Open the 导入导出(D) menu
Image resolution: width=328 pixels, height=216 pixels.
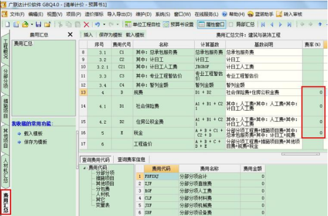point(119,14)
